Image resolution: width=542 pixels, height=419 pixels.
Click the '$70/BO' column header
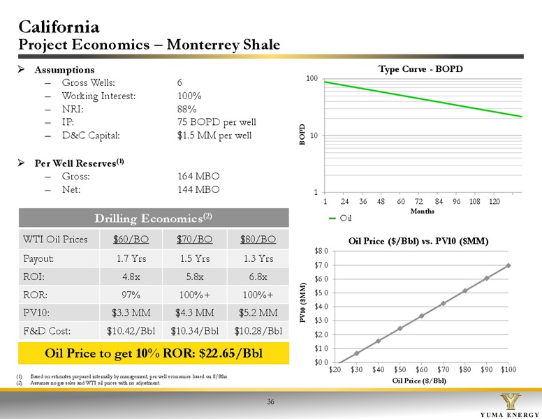click(x=195, y=240)
